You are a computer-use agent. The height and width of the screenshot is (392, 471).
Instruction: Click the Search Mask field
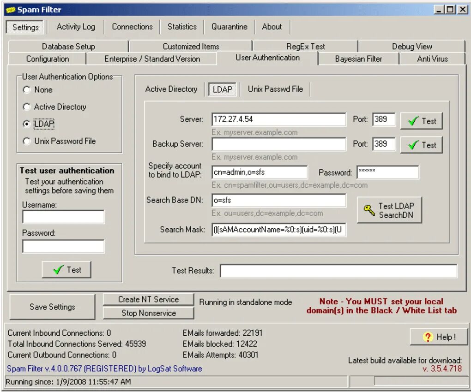(x=279, y=230)
